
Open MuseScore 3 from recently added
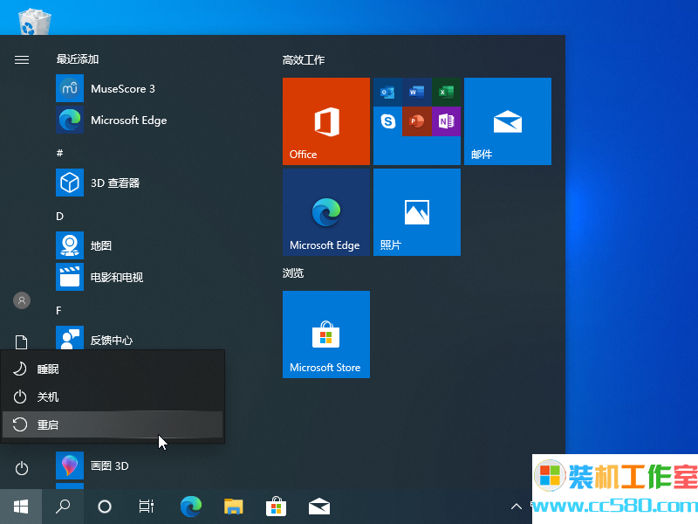coord(138,89)
